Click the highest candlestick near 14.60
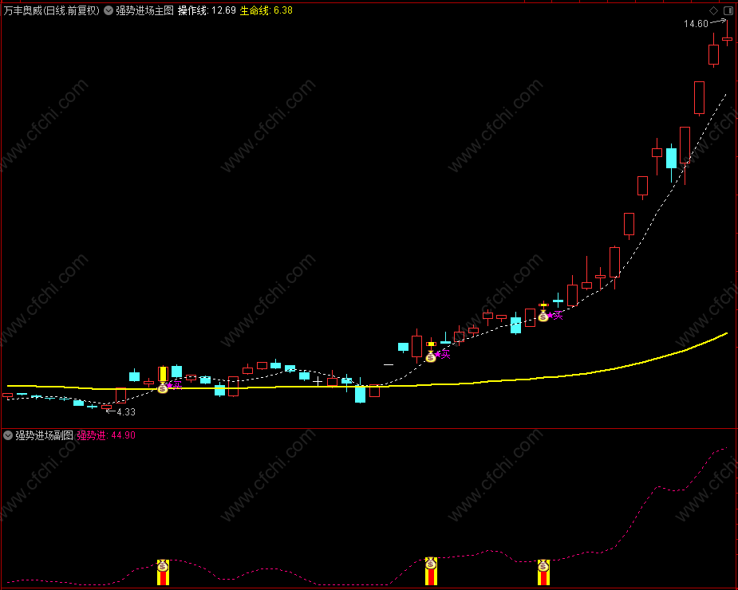This screenshot has height=590, width=738. click(727, 33)
